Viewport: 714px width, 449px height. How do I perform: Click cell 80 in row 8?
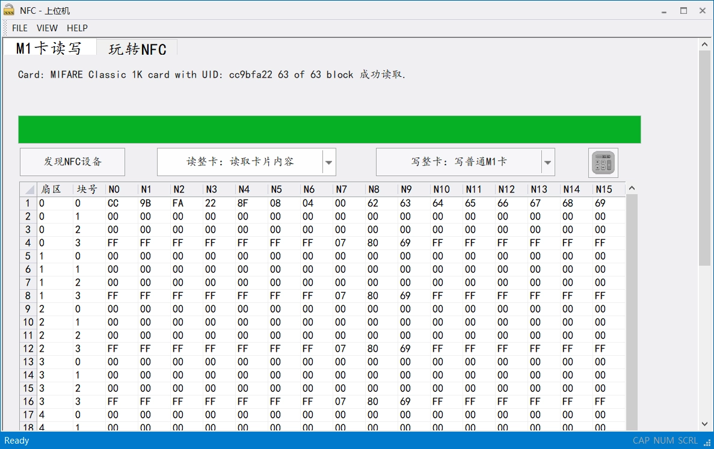pos(381,296)
